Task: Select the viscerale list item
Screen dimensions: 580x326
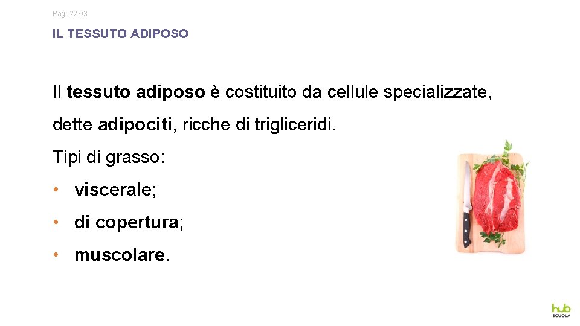Action: click(115, 190)
